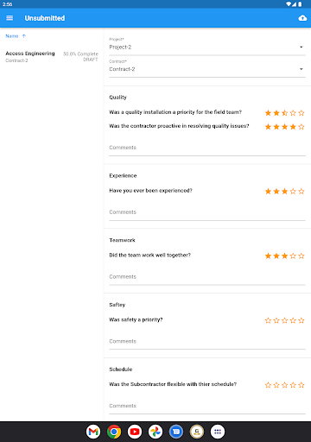
Task: Select the Access Engineering draft entry
Action: [x=52, y=57]
